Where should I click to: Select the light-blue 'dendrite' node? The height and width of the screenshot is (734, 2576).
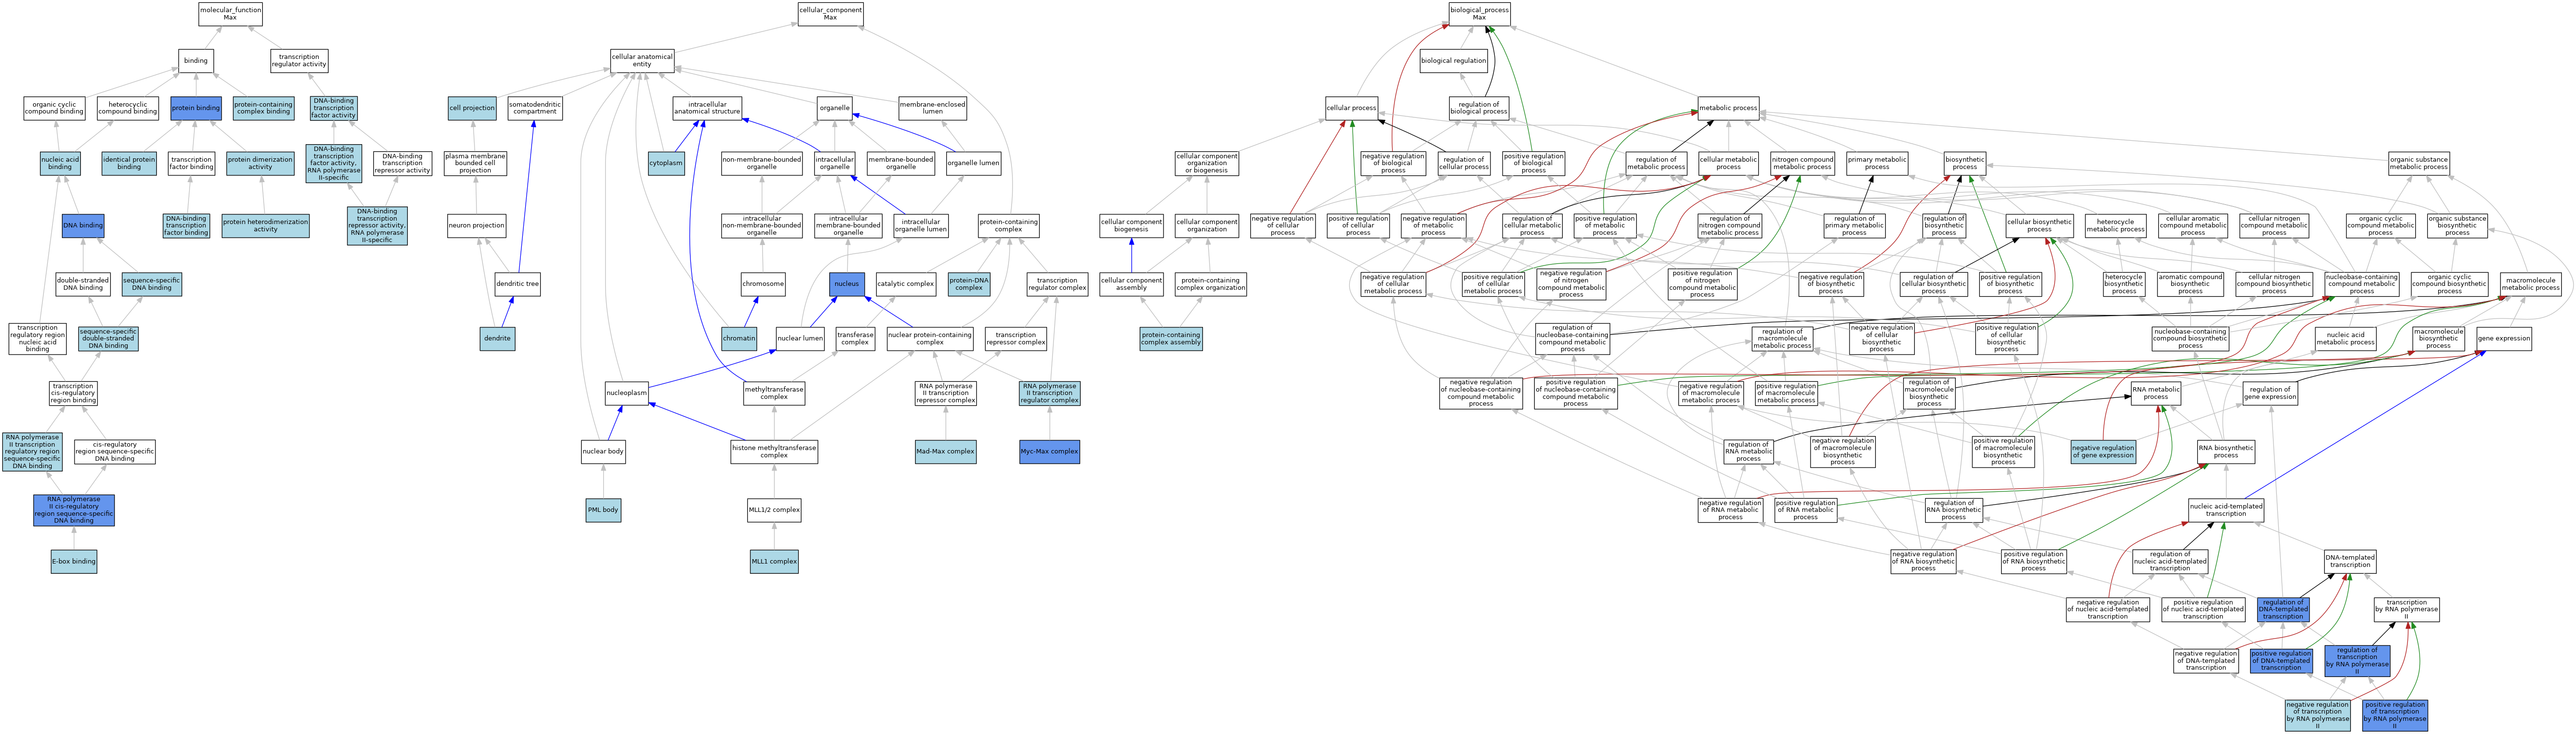pos(497,339)
